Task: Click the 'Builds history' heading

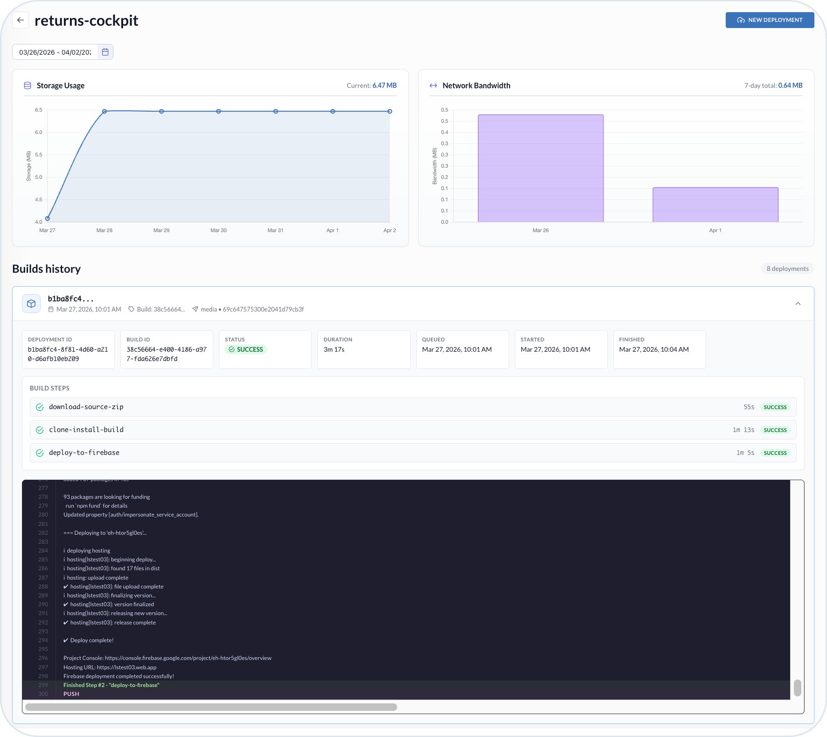Action: point(46,269)
